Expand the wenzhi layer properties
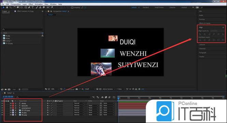 [x=11, y=106]
